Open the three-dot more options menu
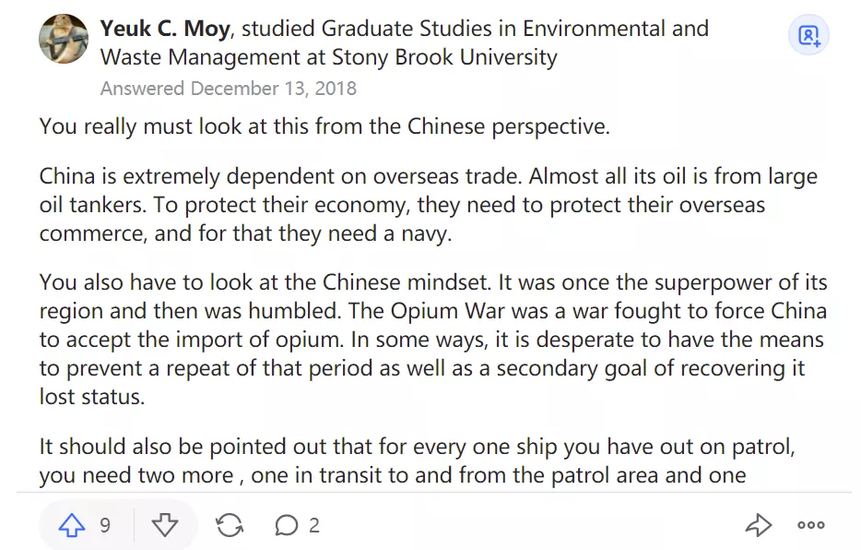The image size is (861, 550). coord(811,526)
